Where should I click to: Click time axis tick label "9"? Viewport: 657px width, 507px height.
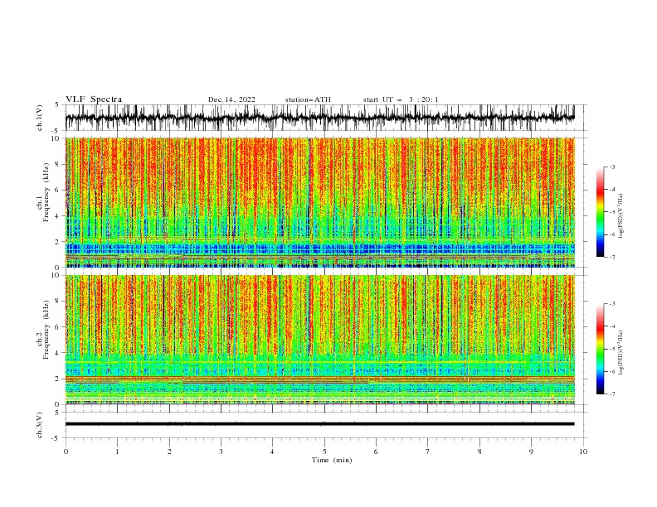pos(531,451)
